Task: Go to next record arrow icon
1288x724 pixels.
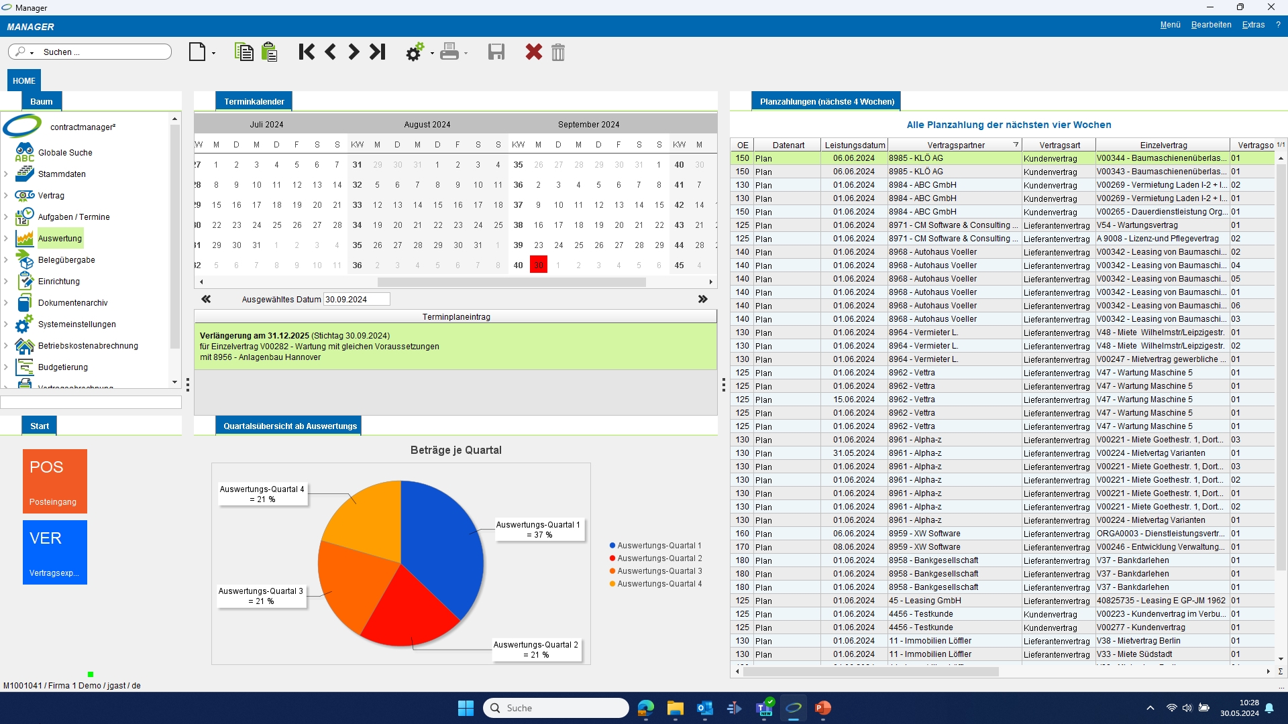Action: (x=354, y=52)
